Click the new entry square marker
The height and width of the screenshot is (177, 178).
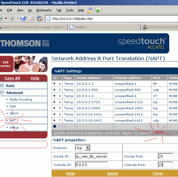coord(54,126)
